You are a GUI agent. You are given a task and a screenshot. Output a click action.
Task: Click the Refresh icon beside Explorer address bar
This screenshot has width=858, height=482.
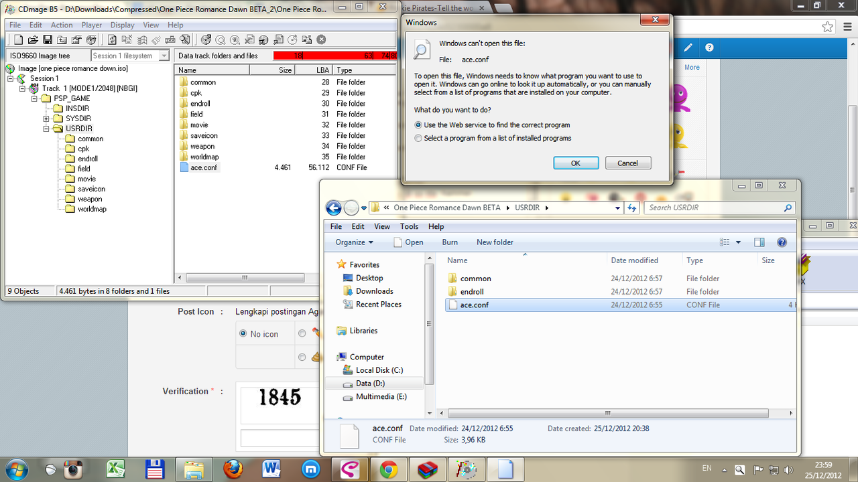[x=632, y=208]
